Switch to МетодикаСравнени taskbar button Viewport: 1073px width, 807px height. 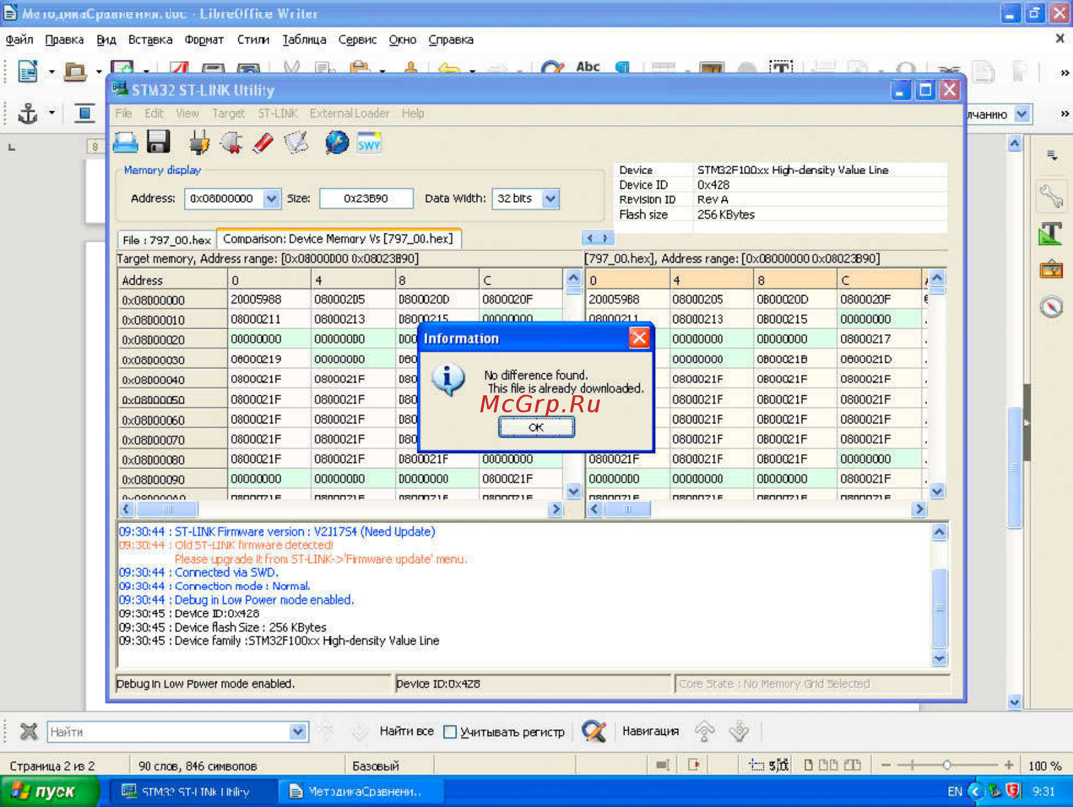tap(361, 792)
